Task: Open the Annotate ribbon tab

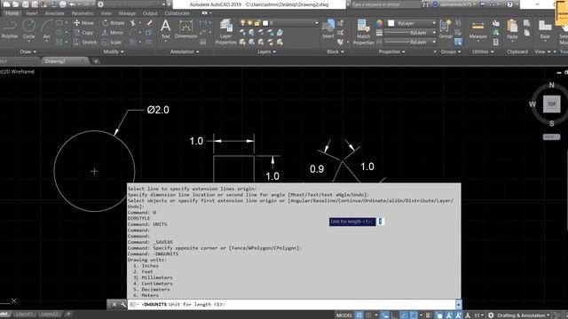Action: click(54, 13)
